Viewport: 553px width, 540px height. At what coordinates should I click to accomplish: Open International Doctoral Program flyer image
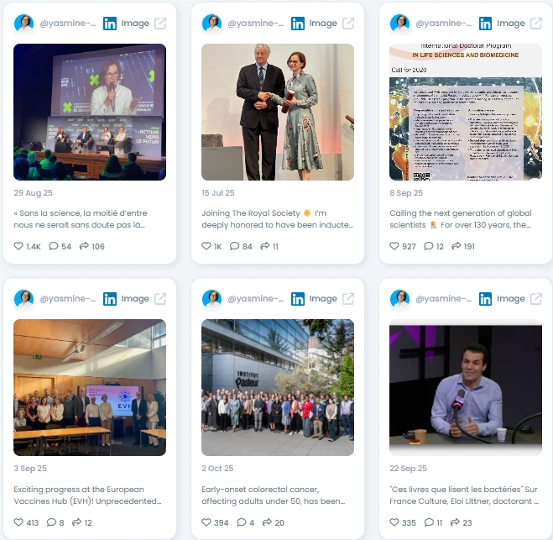tap(466, 112)
